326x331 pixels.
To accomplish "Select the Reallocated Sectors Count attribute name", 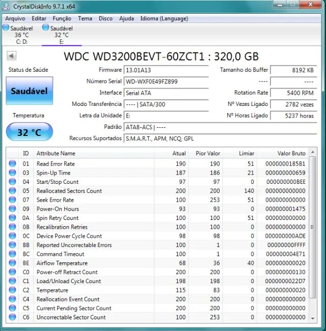I will pos(69,191).
